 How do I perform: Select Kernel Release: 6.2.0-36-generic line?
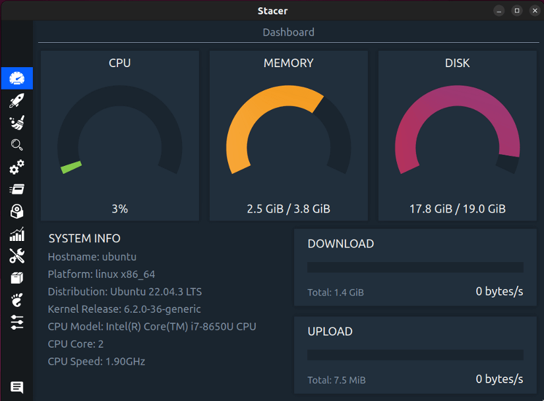click(124, 309)
